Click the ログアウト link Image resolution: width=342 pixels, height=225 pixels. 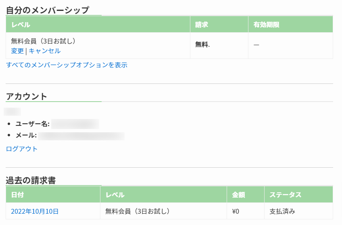(x=22, y=149)
